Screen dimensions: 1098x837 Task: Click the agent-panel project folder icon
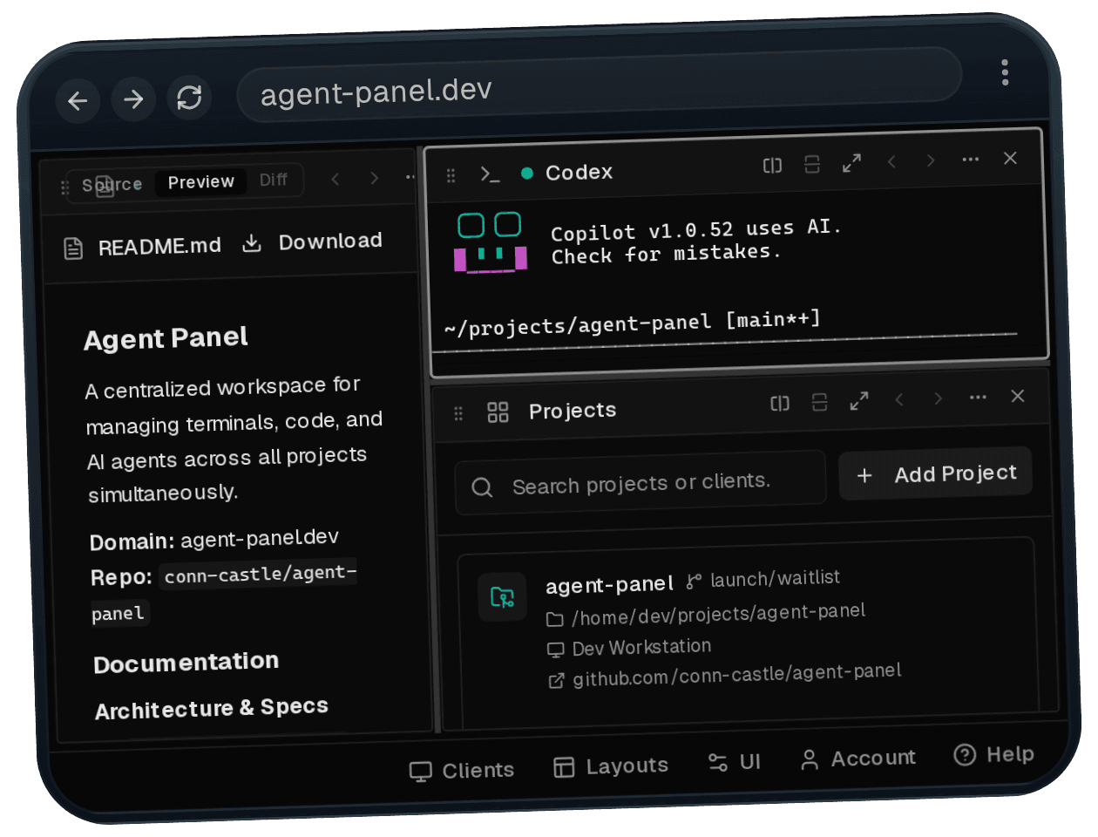[502, 597]
